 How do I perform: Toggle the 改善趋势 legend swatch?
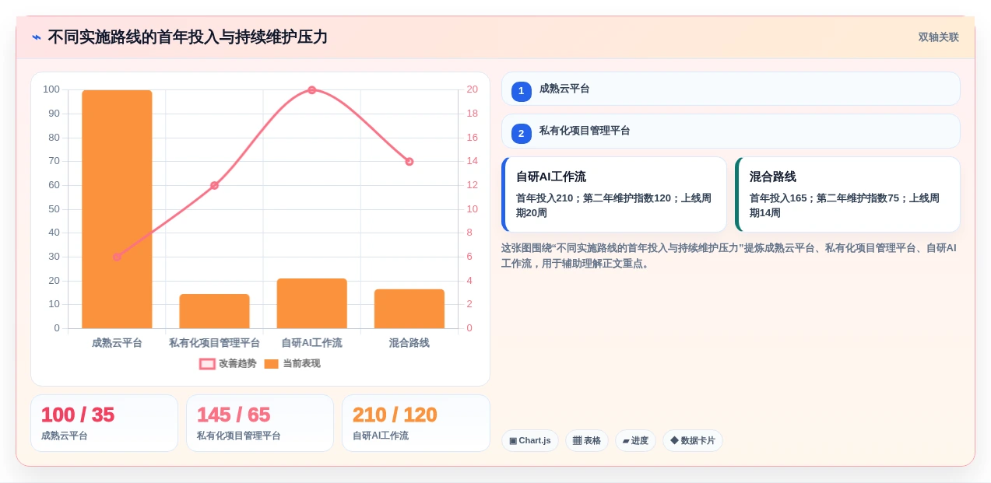[x=207, y=364]
